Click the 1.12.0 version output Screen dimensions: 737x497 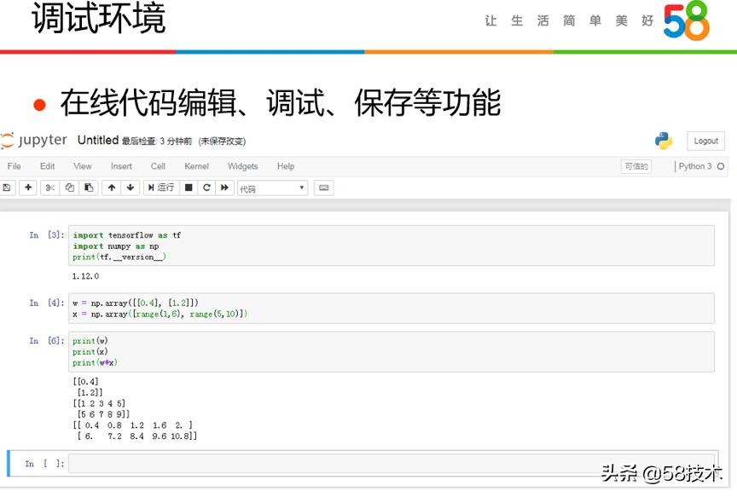[x=85, y=276]
